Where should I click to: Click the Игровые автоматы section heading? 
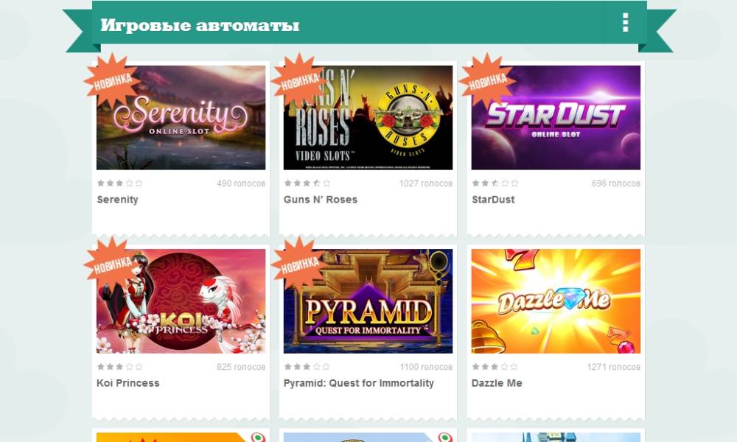tap(200, 25)
